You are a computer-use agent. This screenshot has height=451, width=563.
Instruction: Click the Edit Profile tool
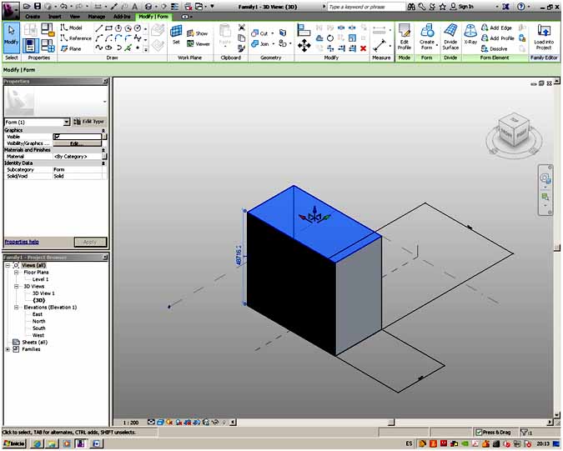[404, 37]
